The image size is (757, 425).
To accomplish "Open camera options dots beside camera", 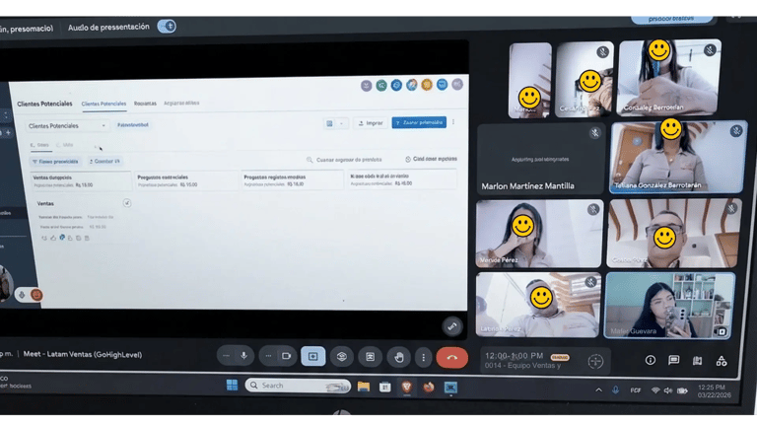I will tap(268, 356).
